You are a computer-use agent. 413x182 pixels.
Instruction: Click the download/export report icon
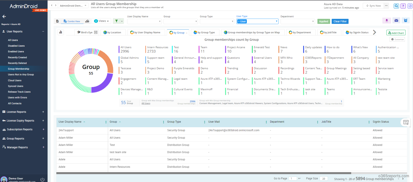point(387,20)
